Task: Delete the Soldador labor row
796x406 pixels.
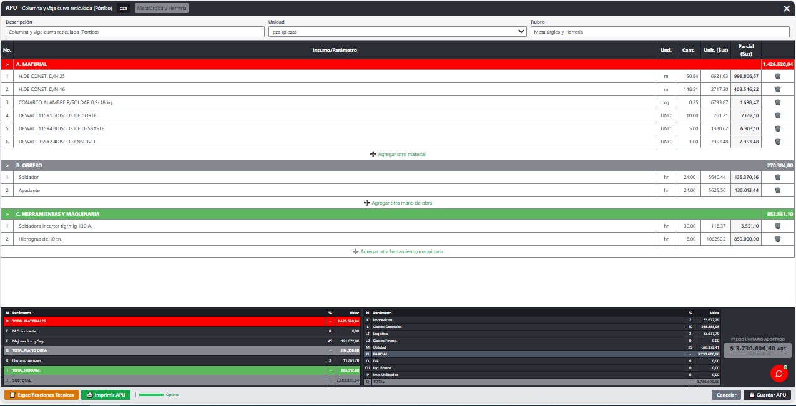Action: coord(778,177)
